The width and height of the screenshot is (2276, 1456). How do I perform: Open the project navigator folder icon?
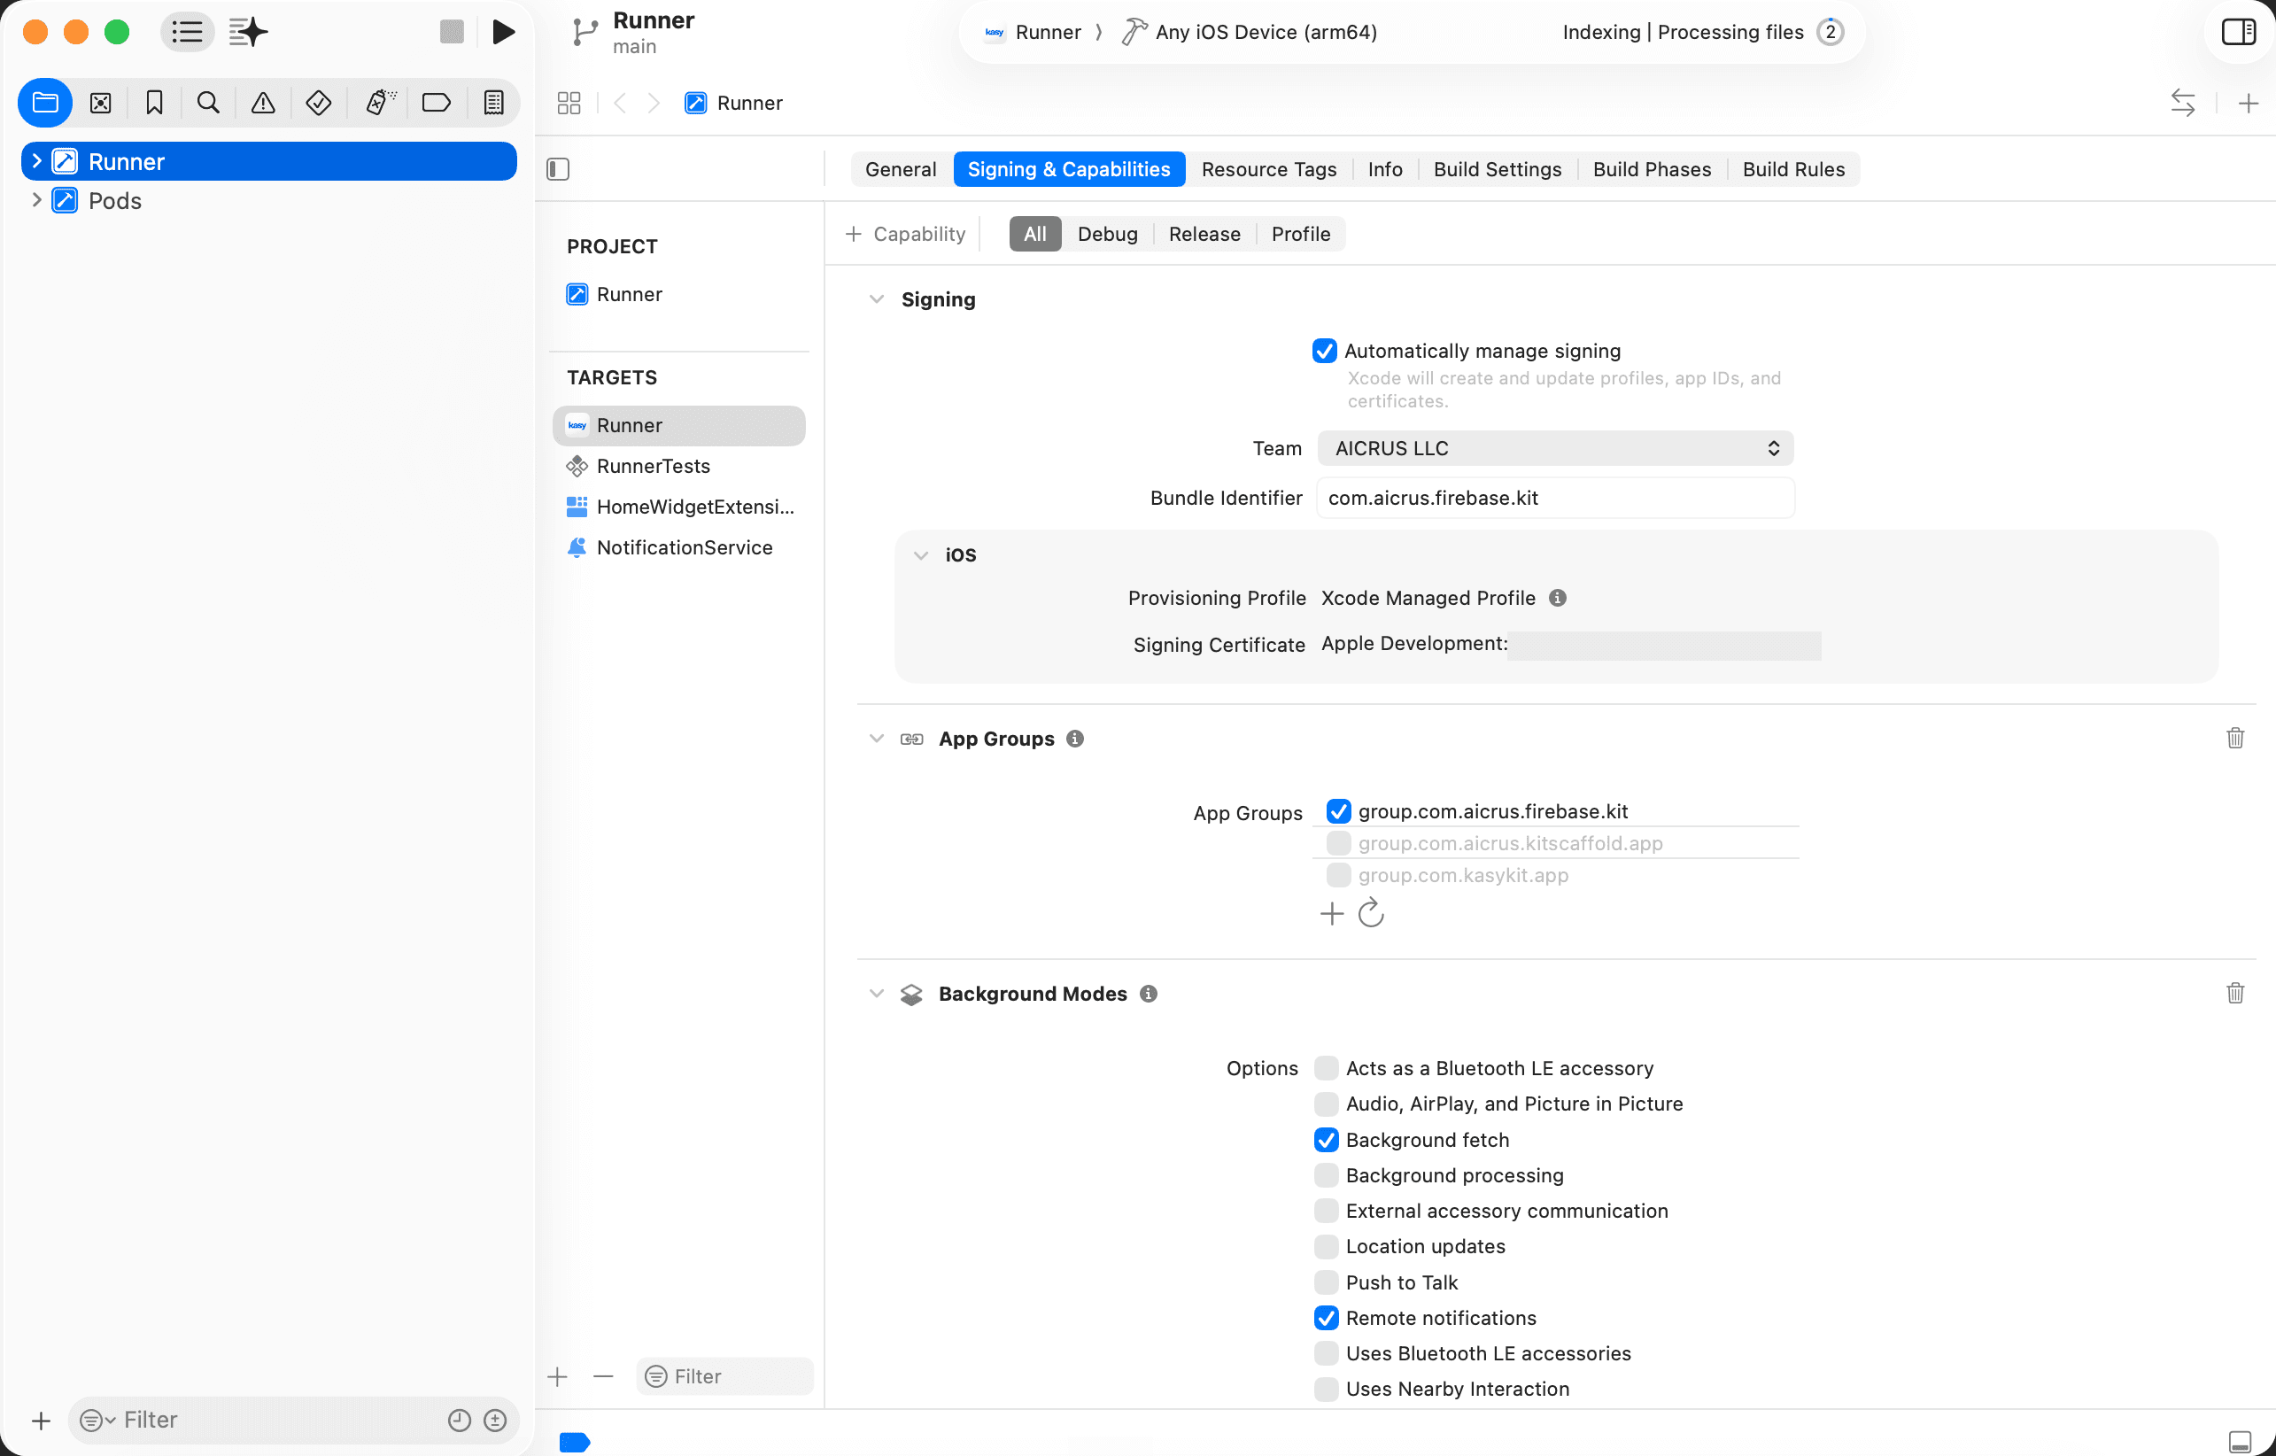(45, 103)
